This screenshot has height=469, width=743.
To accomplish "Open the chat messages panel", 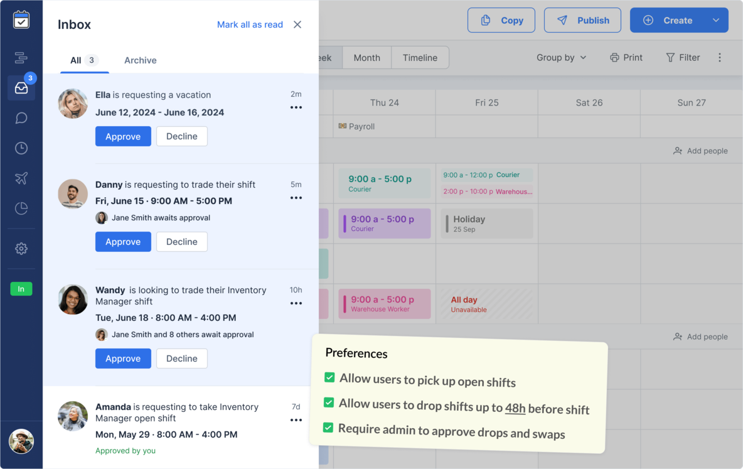I will 21,117.
